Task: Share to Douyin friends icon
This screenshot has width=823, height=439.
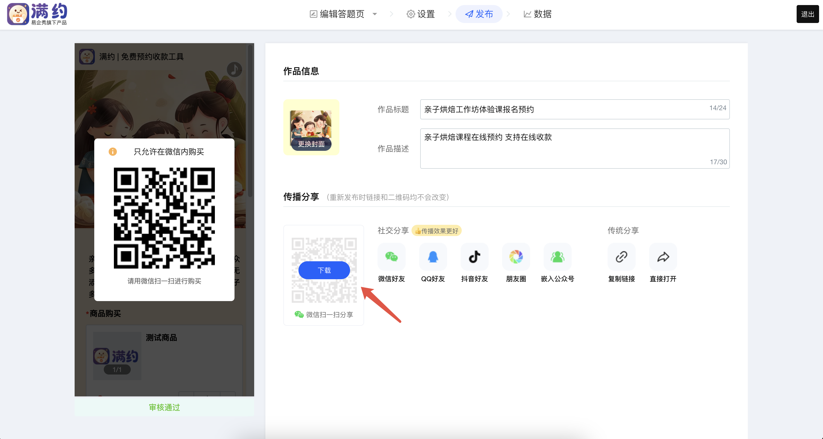Action: click(474, 257)
